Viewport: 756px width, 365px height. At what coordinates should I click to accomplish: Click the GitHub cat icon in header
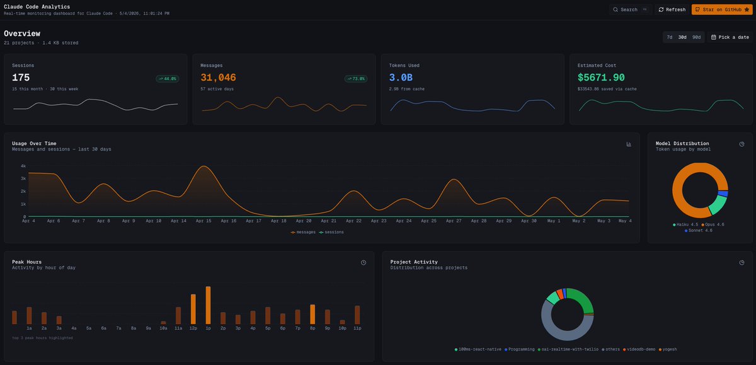tap(697, 9)
